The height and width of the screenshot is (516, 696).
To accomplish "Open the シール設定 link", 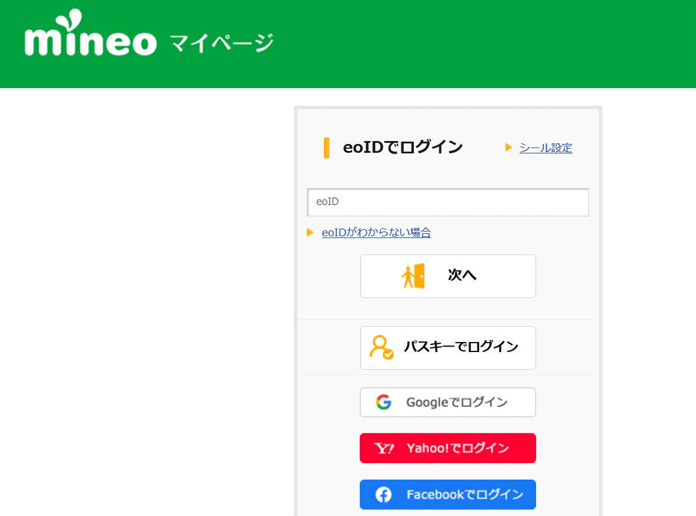I will point(546,148).
